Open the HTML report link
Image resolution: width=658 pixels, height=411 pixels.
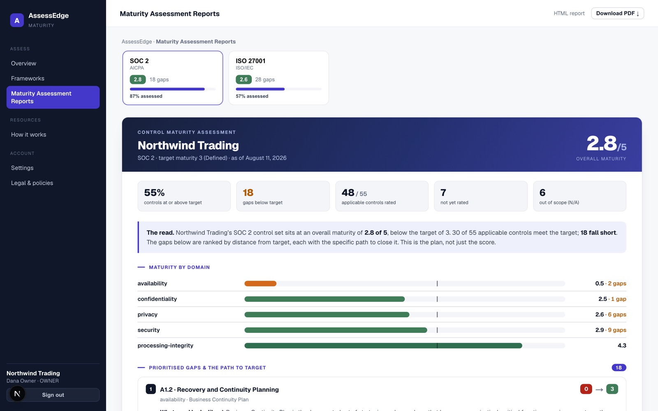(569, 13)
